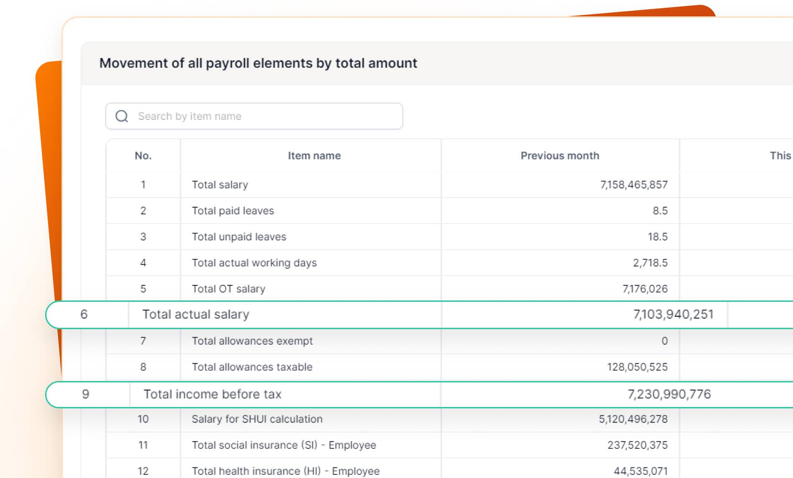The height and width of the screenshot is (478, 793).
Task: Select 'Total health insurance (HI) - Employee'
Action: click(x=286, y=471)
